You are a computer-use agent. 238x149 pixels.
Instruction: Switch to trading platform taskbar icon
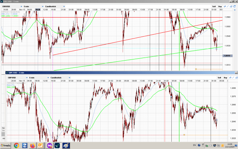pyautogui.click(x=57, y=146)
